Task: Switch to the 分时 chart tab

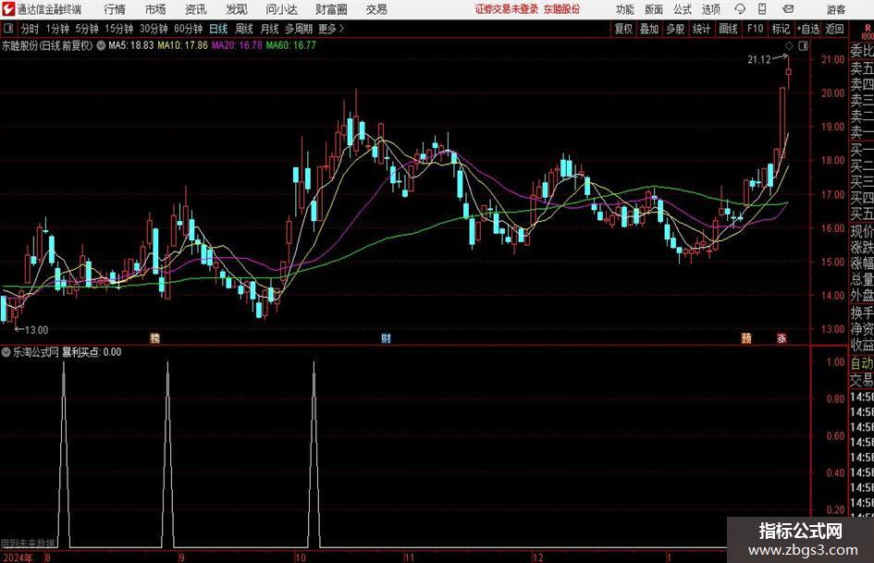Action: [31, 29]
